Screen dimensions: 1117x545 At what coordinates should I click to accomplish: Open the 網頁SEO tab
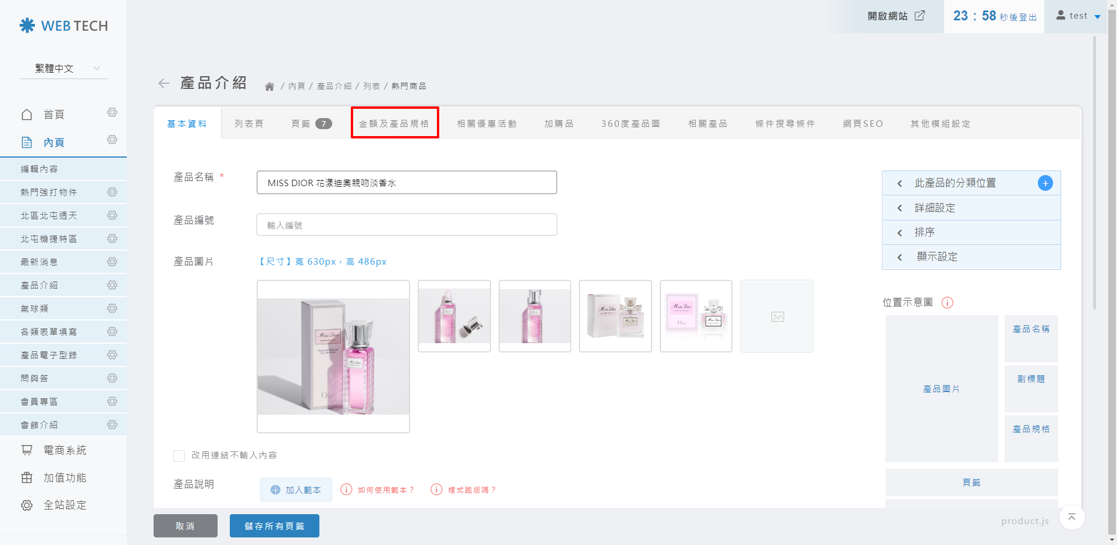tap(863, 123)
